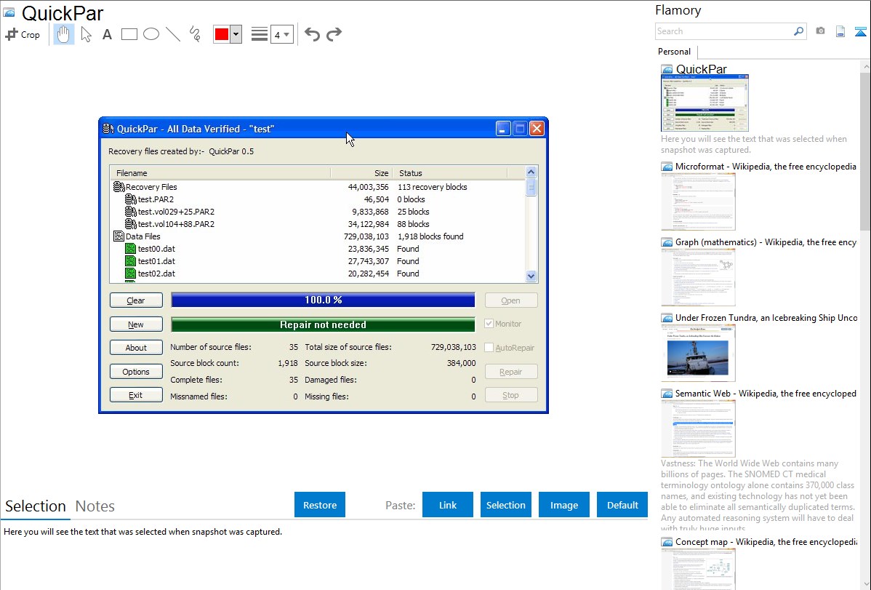871x590 pixels.
Task: Activate the hand pan tool
Action: point(64,34)
